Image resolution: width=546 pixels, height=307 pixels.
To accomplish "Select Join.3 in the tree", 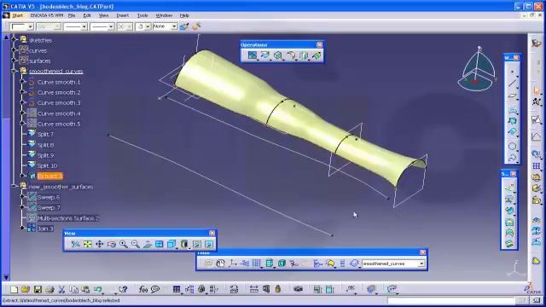I will [45, 229].
